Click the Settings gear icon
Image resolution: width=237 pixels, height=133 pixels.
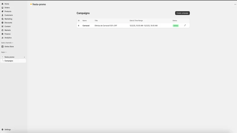(2, 129)
